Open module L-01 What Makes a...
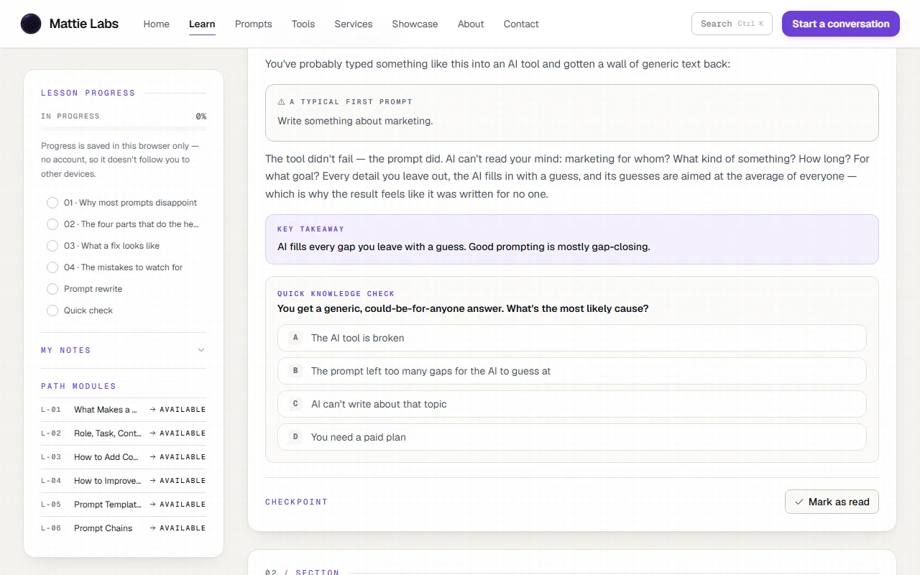 click(124, 410)
